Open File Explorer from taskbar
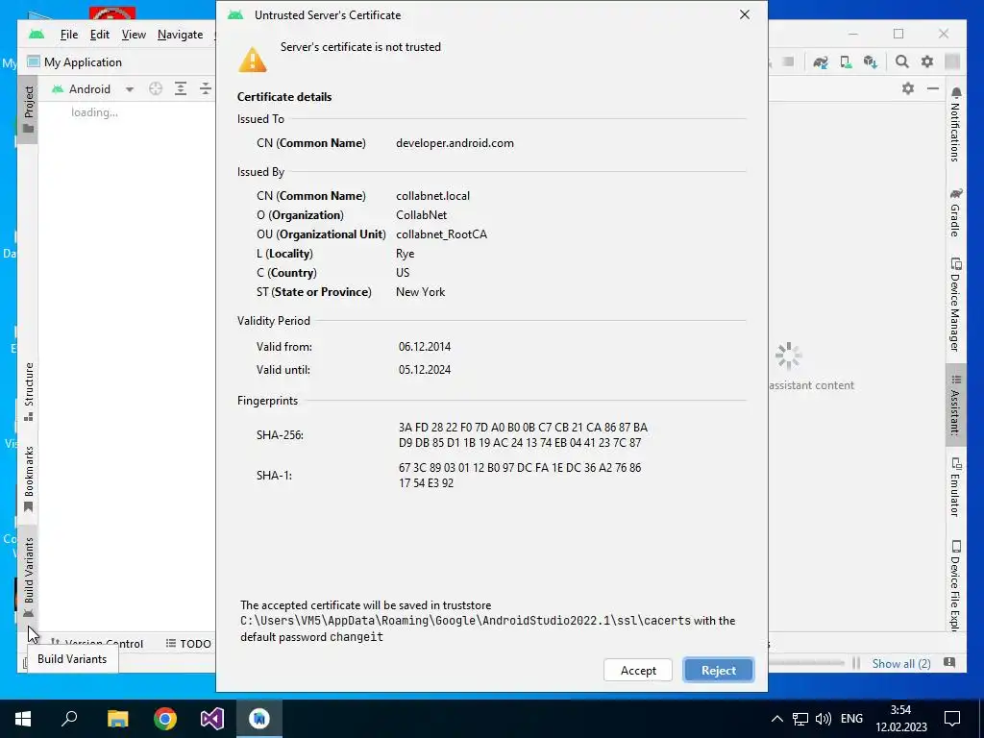984x738 pixels. coord(117,719)
